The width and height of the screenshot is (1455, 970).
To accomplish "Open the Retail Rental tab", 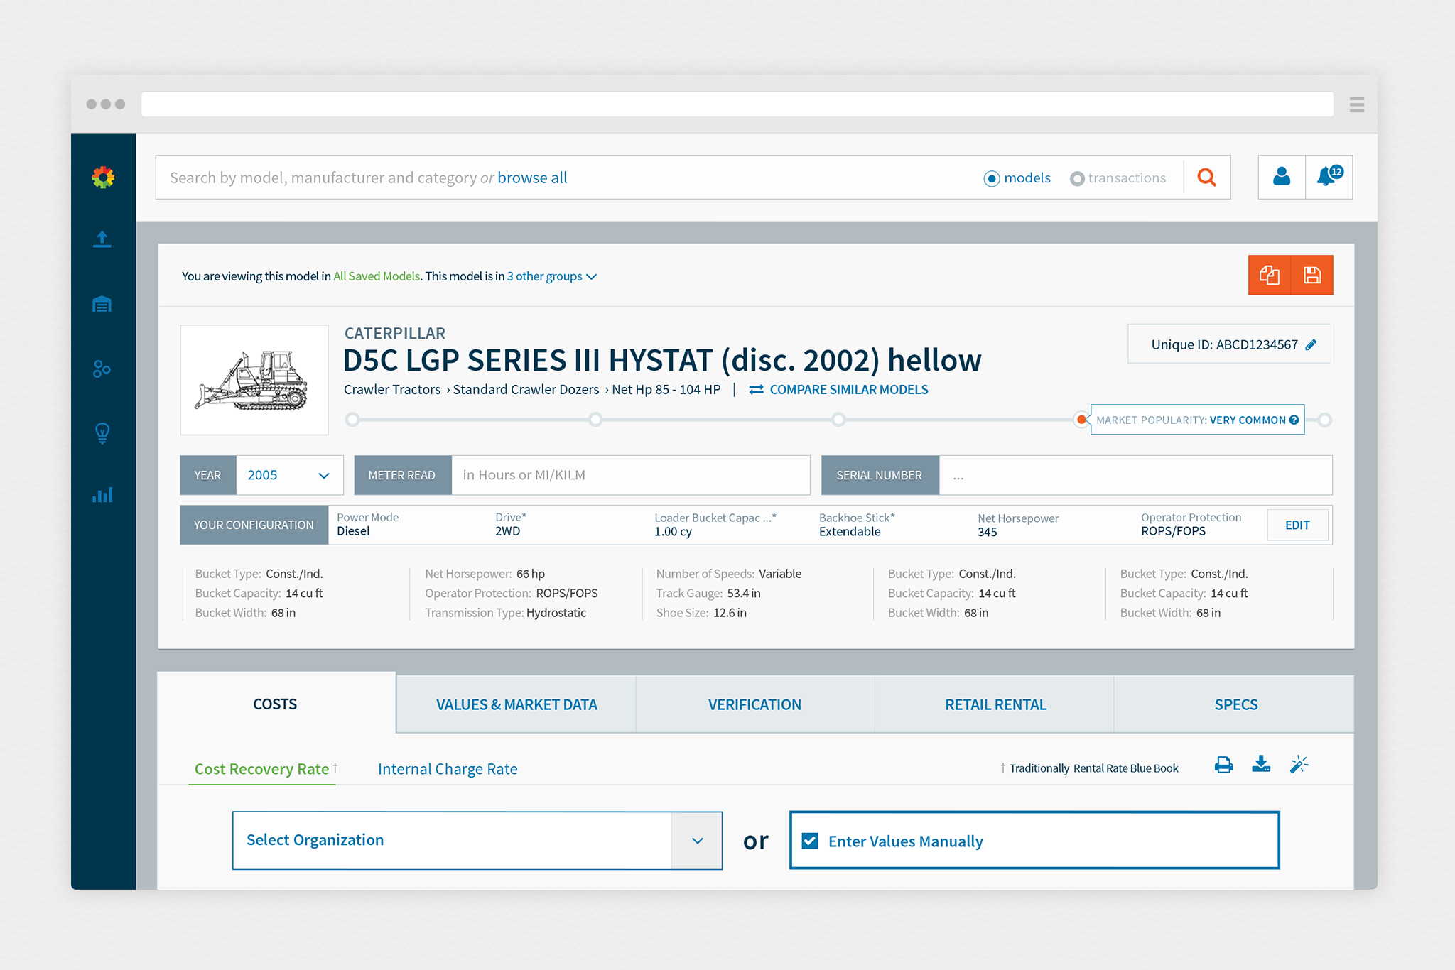I will (x=995, y=704).
